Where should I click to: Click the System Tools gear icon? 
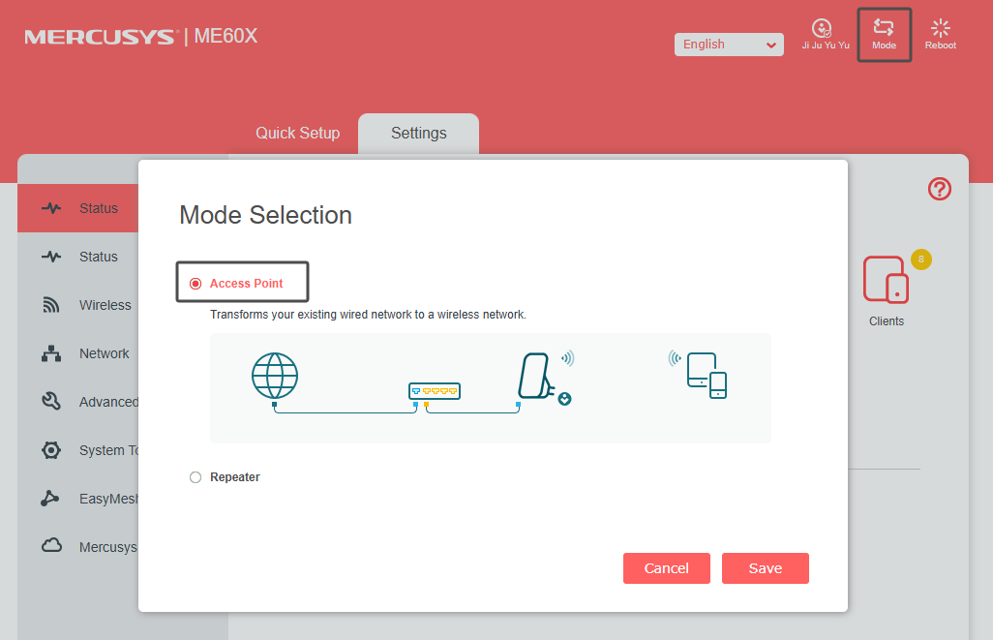tap(51, 450)
